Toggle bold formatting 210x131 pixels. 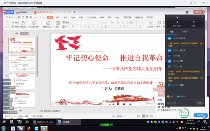[73, 26]
